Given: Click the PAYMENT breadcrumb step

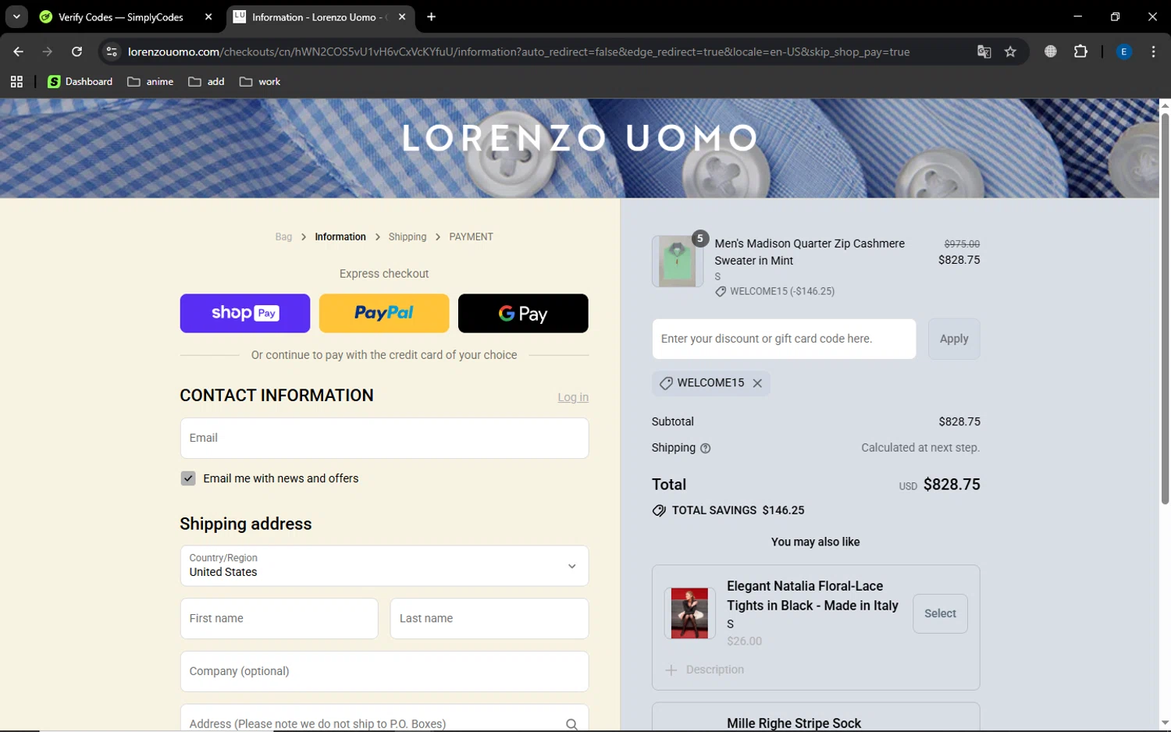Looking at the screenshot, I should pos(471,236).
